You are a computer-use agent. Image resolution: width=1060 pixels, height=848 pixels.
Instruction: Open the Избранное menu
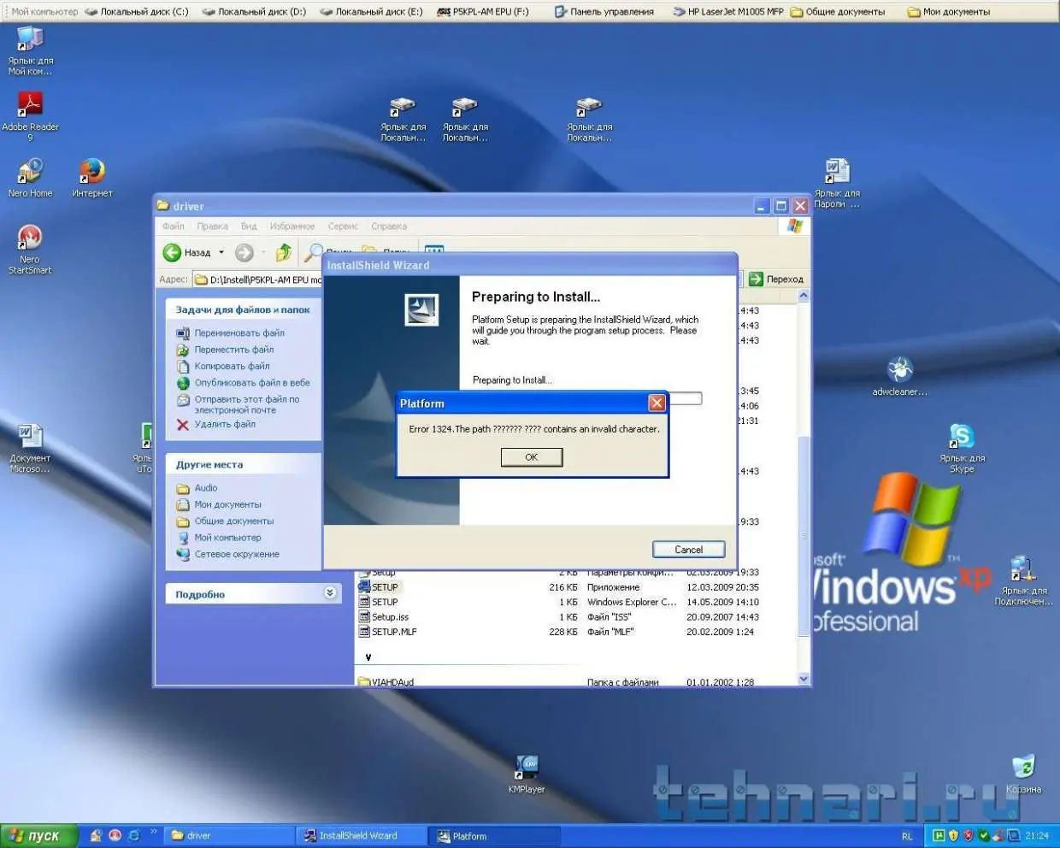point(292,227)
